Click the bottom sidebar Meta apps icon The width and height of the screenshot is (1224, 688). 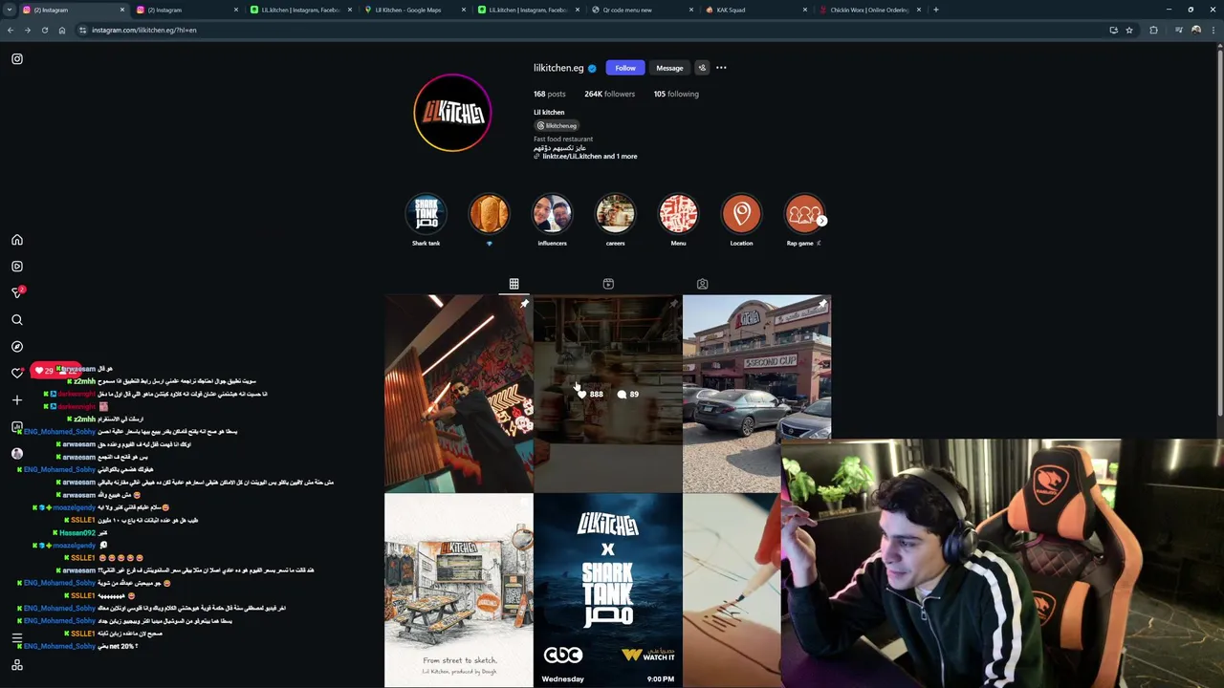coord(17,665)
